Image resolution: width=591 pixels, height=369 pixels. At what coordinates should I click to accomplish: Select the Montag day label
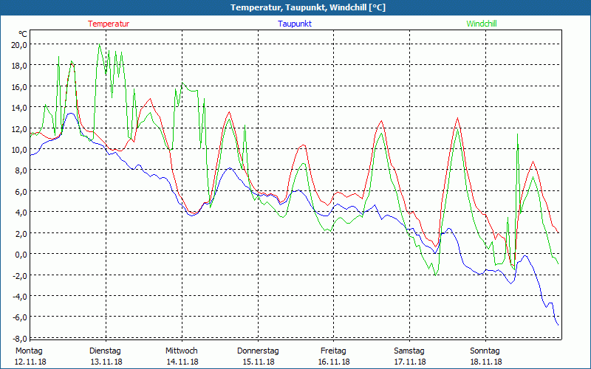(x=29, y=351)
